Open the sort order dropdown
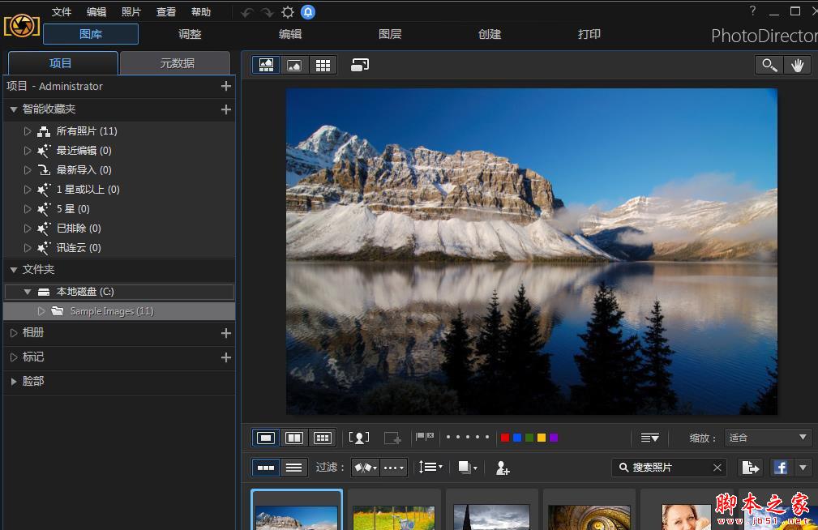Image resolution: width=818 pixels, height=530 pixels. tap(430, 467)
